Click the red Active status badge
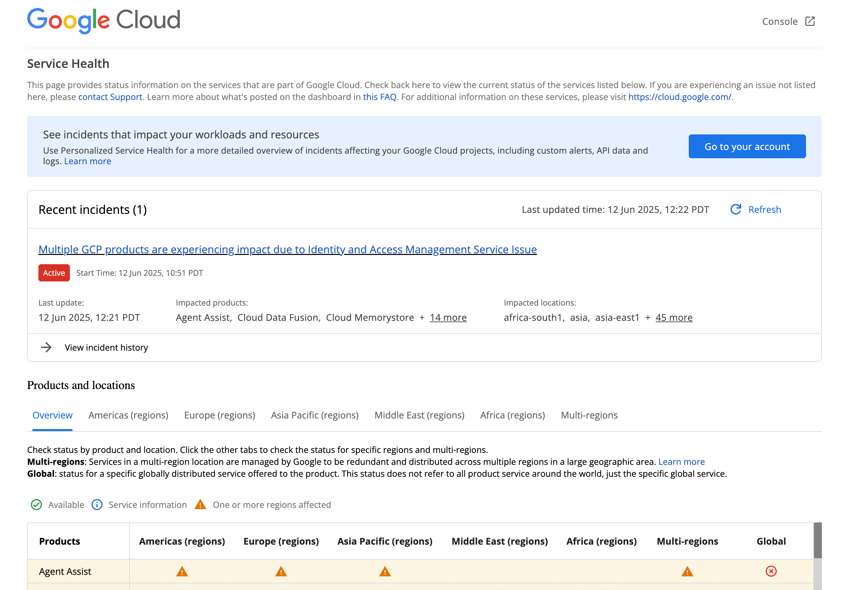Viewport: 857px width, 590px height. 54,273
